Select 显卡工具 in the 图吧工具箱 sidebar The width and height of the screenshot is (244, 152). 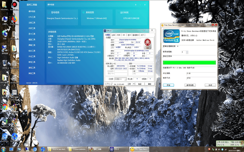tap(32, 34)
